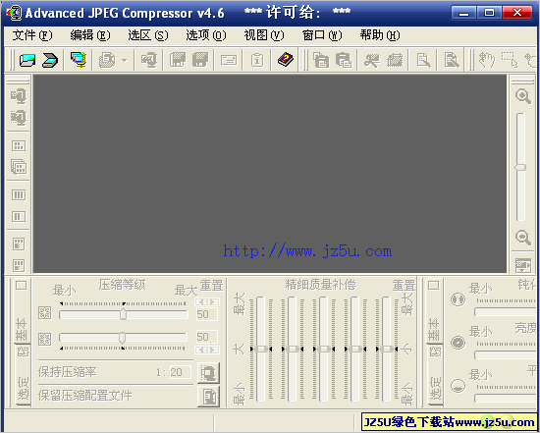Select the hand pan tool
The width and height of the screenshot is (540, 433).
[487, 60]
